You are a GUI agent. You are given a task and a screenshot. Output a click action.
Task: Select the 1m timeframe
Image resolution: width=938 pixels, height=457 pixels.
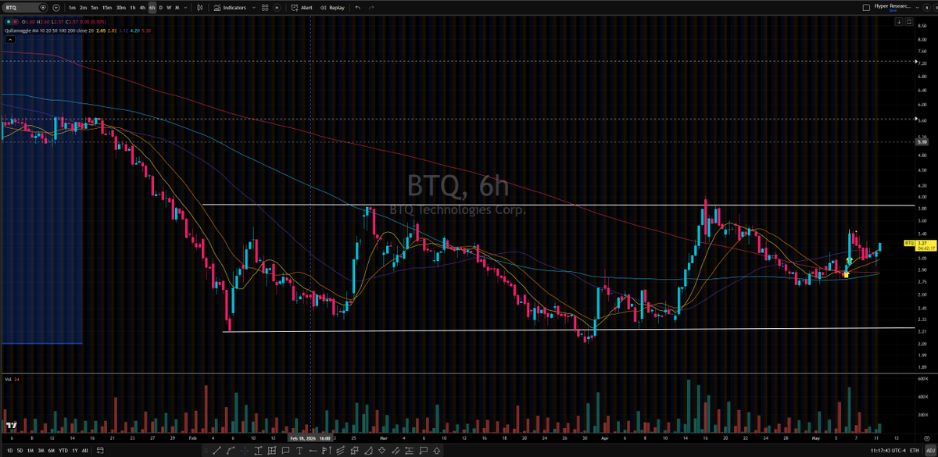[72, 7]
